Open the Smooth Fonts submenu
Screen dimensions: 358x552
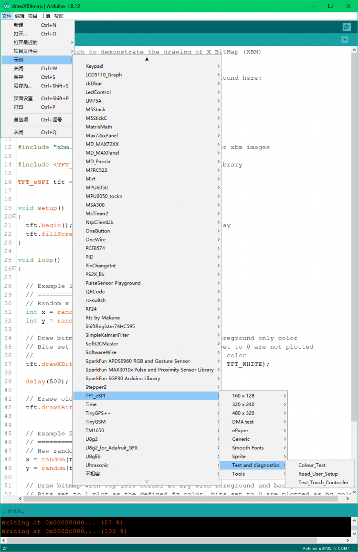point(253,448)
